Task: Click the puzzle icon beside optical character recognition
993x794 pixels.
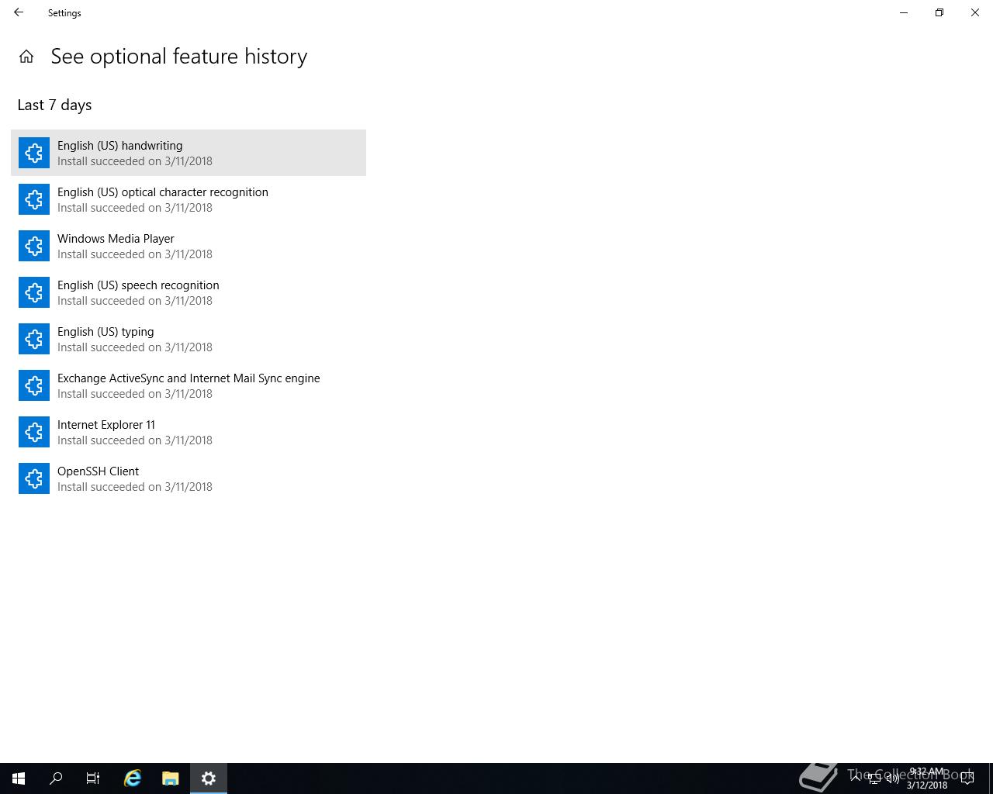Action: point(34,199)
